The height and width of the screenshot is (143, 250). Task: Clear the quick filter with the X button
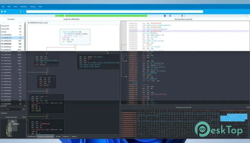point(24,109)
